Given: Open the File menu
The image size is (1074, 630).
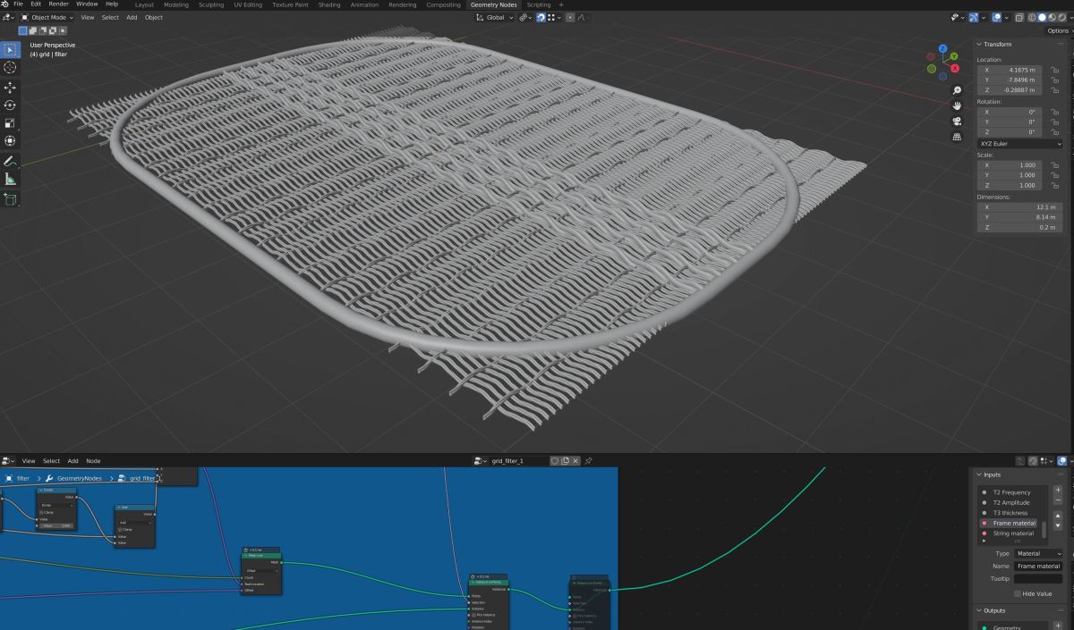Looking at the screenshot, I should 18,4.
